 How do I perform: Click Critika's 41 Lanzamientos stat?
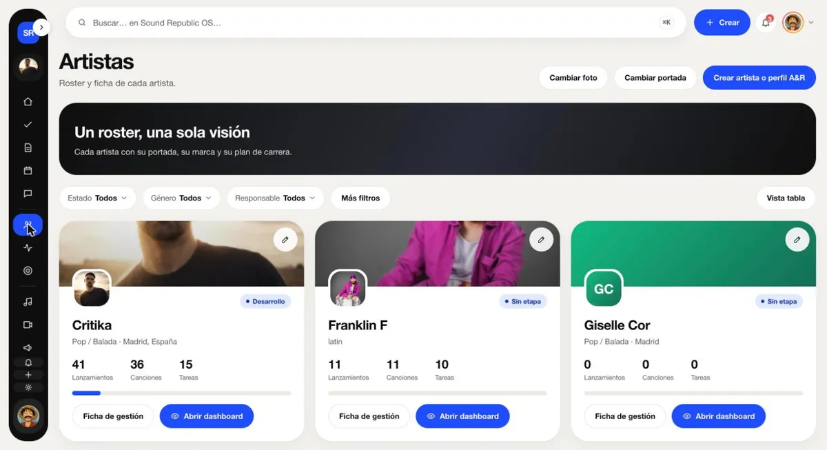92,370
